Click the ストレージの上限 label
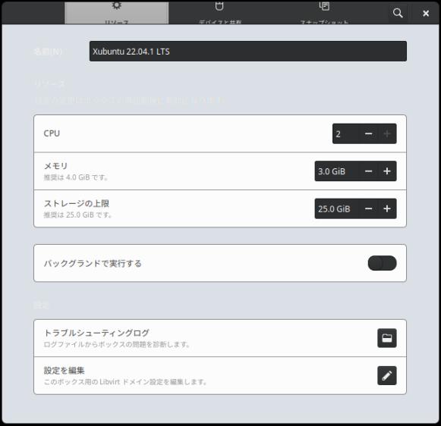This screenshot has height=426, width=441. 77,203
